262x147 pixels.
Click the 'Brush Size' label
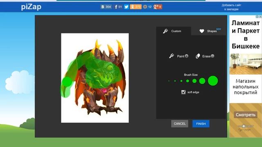click(191, 75)
